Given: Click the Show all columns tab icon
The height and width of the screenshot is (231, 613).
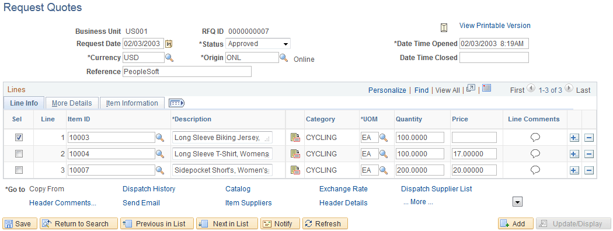Looking at the screenshot, I should coord(176,103).
